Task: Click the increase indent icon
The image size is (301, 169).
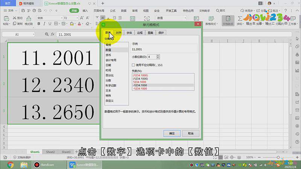Action: [x=120, y=18]
